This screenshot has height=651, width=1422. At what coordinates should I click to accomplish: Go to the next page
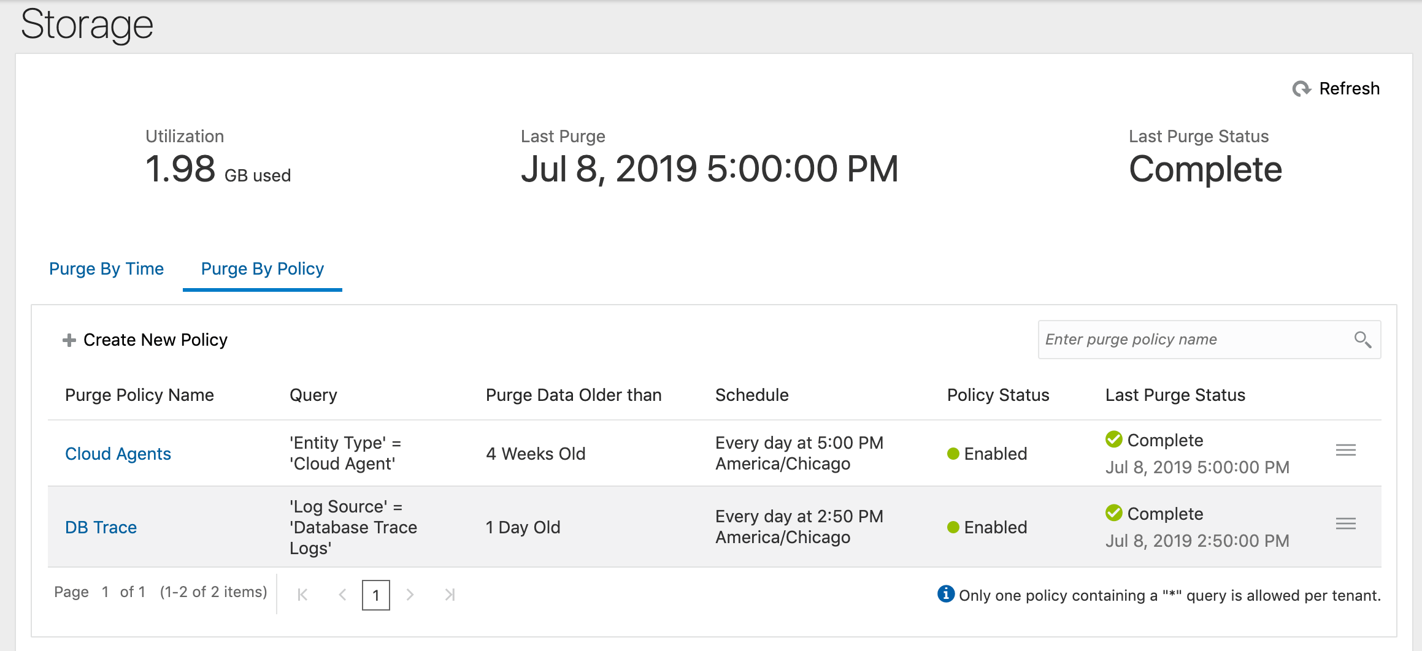pyautogui.click(x=410, y=595)
